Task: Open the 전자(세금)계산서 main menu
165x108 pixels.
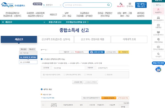Action: click(12, 15)
